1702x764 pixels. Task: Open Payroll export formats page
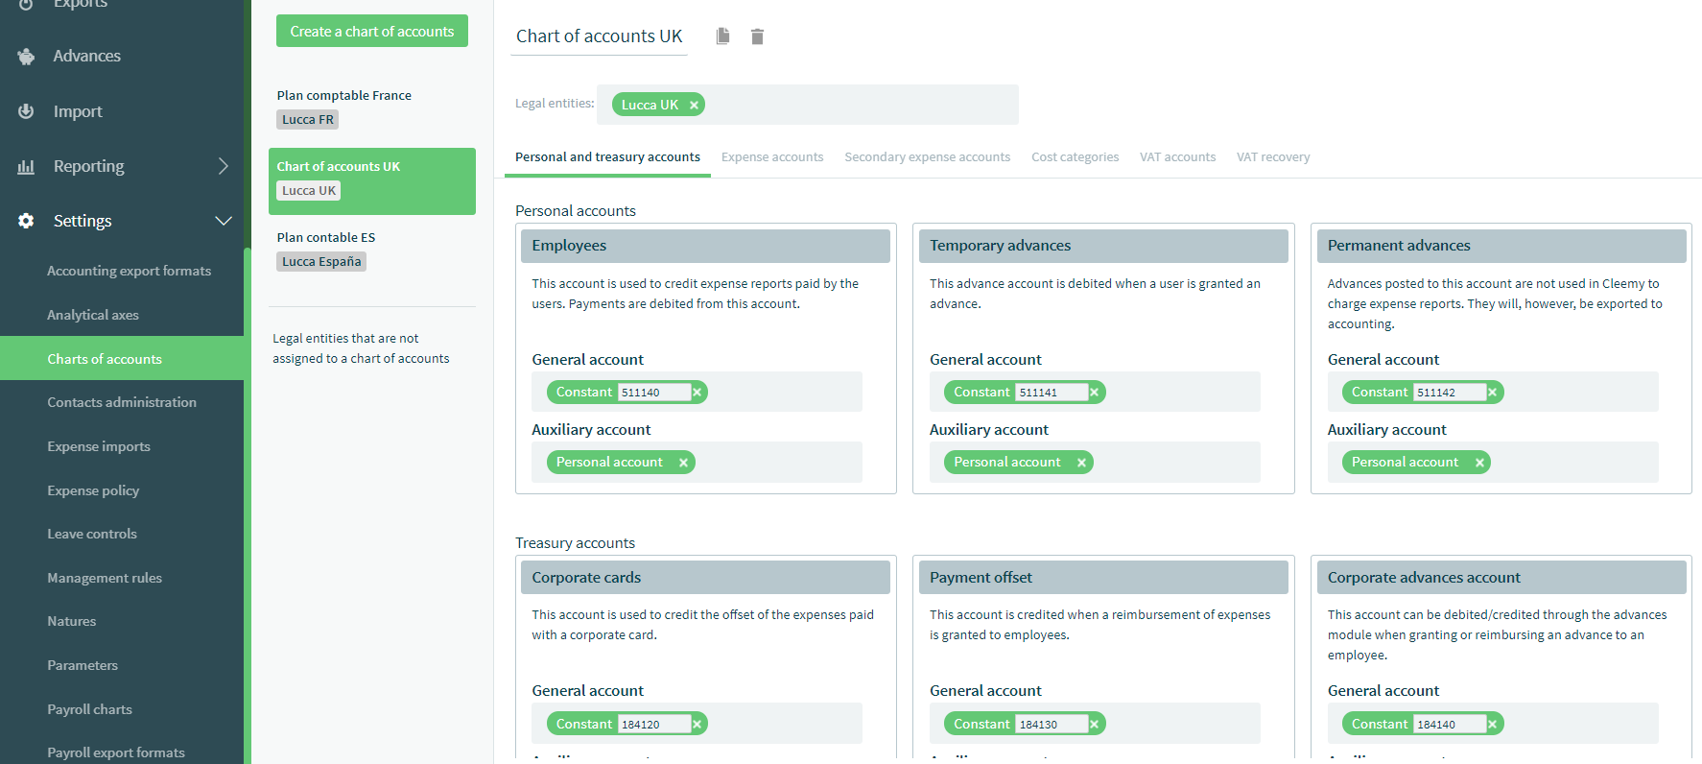116,752
